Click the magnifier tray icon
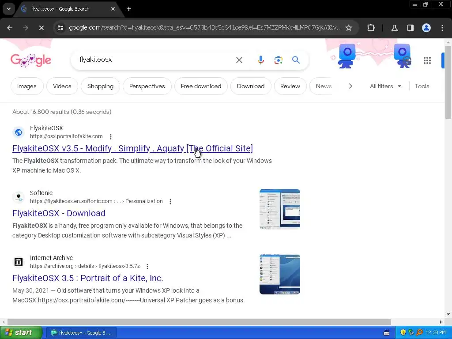The image size is (452, 339). (419, 333)
